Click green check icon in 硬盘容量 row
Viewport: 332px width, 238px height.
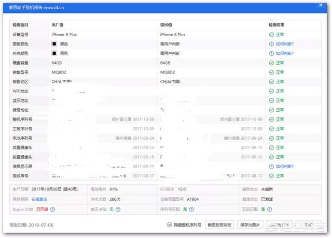(271, 63)
